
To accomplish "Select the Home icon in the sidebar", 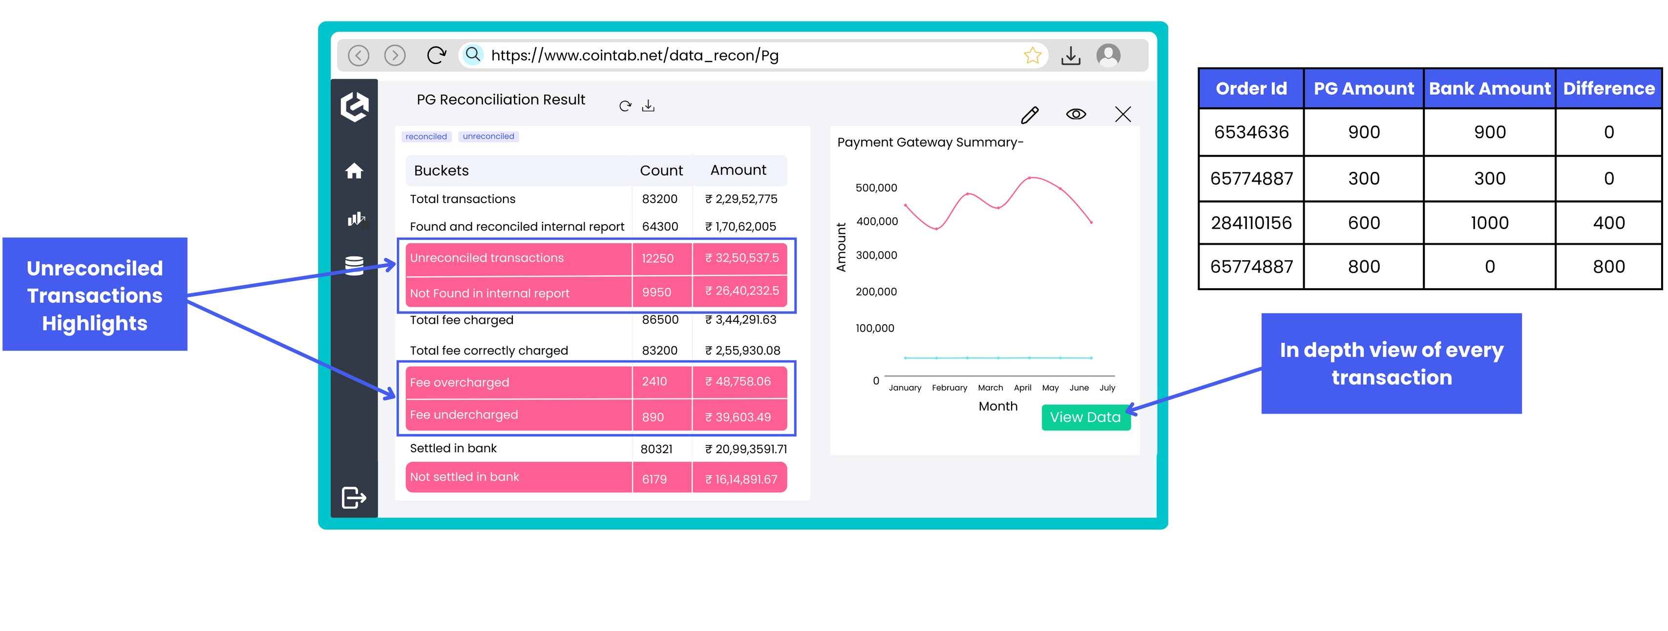I will click(x=355, y=171).
